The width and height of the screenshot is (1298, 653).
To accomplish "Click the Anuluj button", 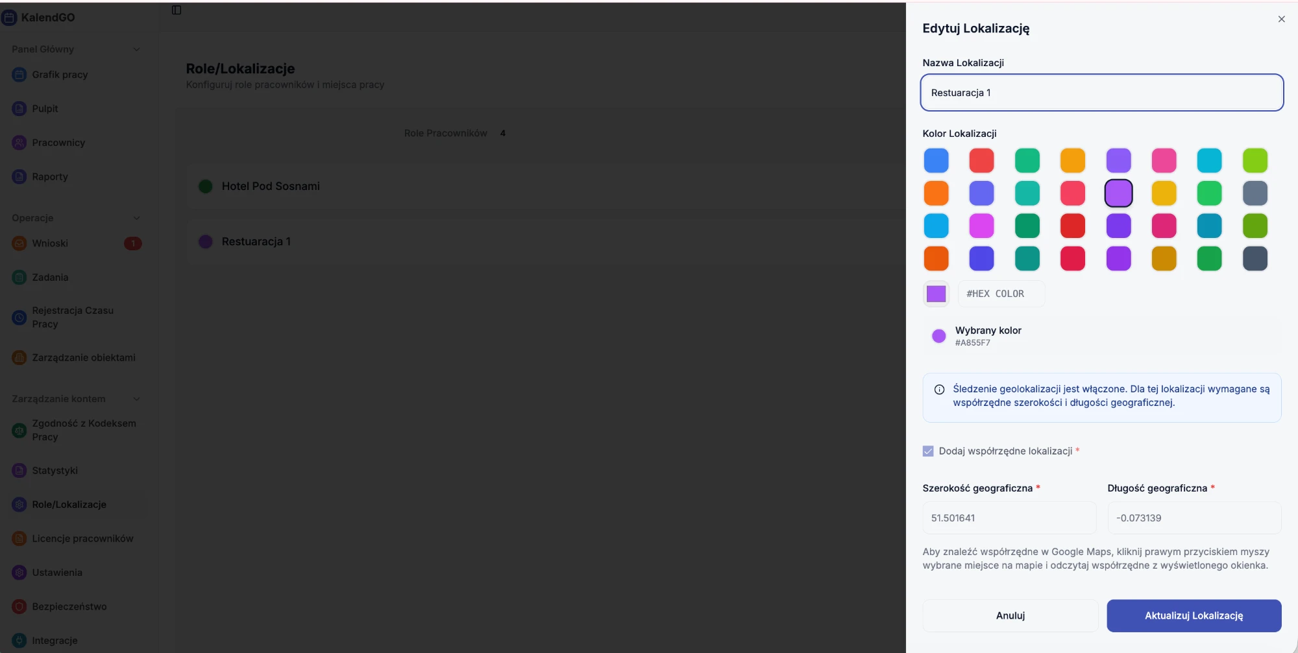I will 1010,615.
